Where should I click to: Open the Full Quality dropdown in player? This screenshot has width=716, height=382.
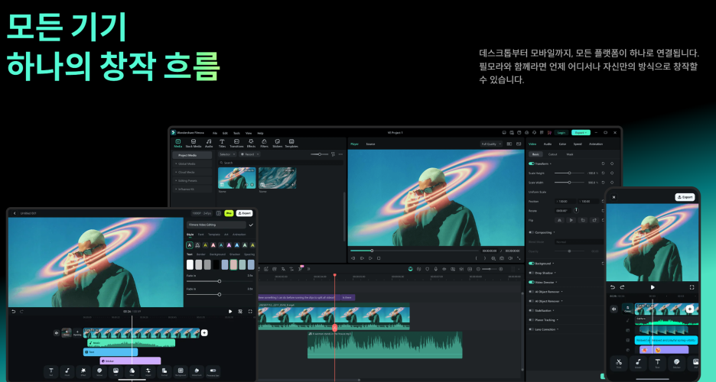pyautogui.click(x=491, y=144)
